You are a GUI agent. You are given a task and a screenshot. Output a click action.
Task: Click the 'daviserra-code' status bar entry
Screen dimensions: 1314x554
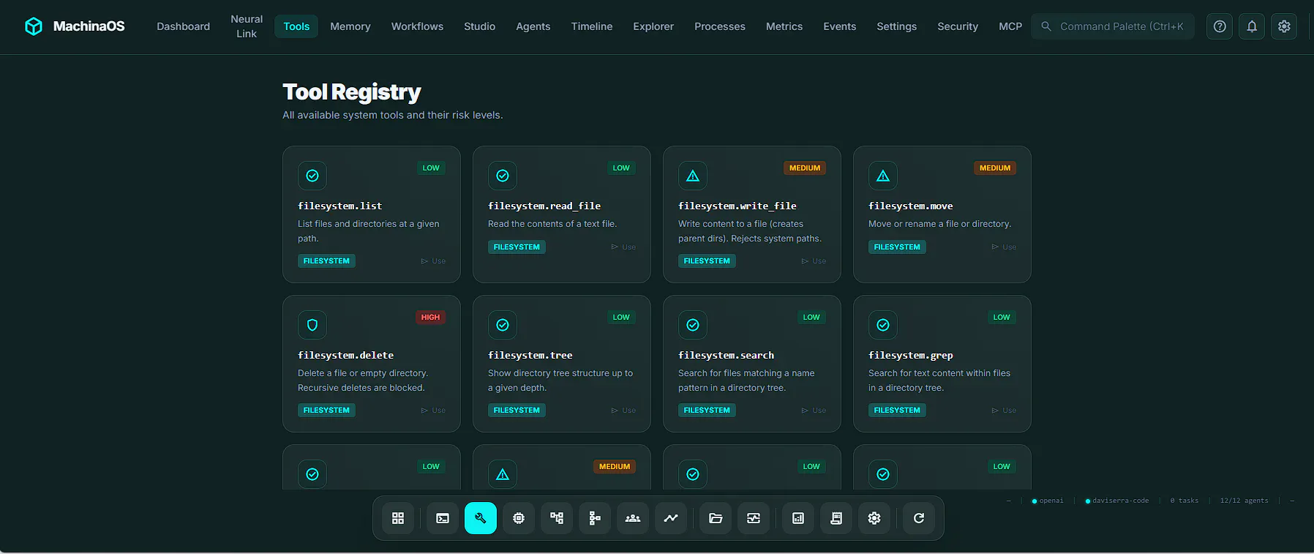(x=1117, y=501)
